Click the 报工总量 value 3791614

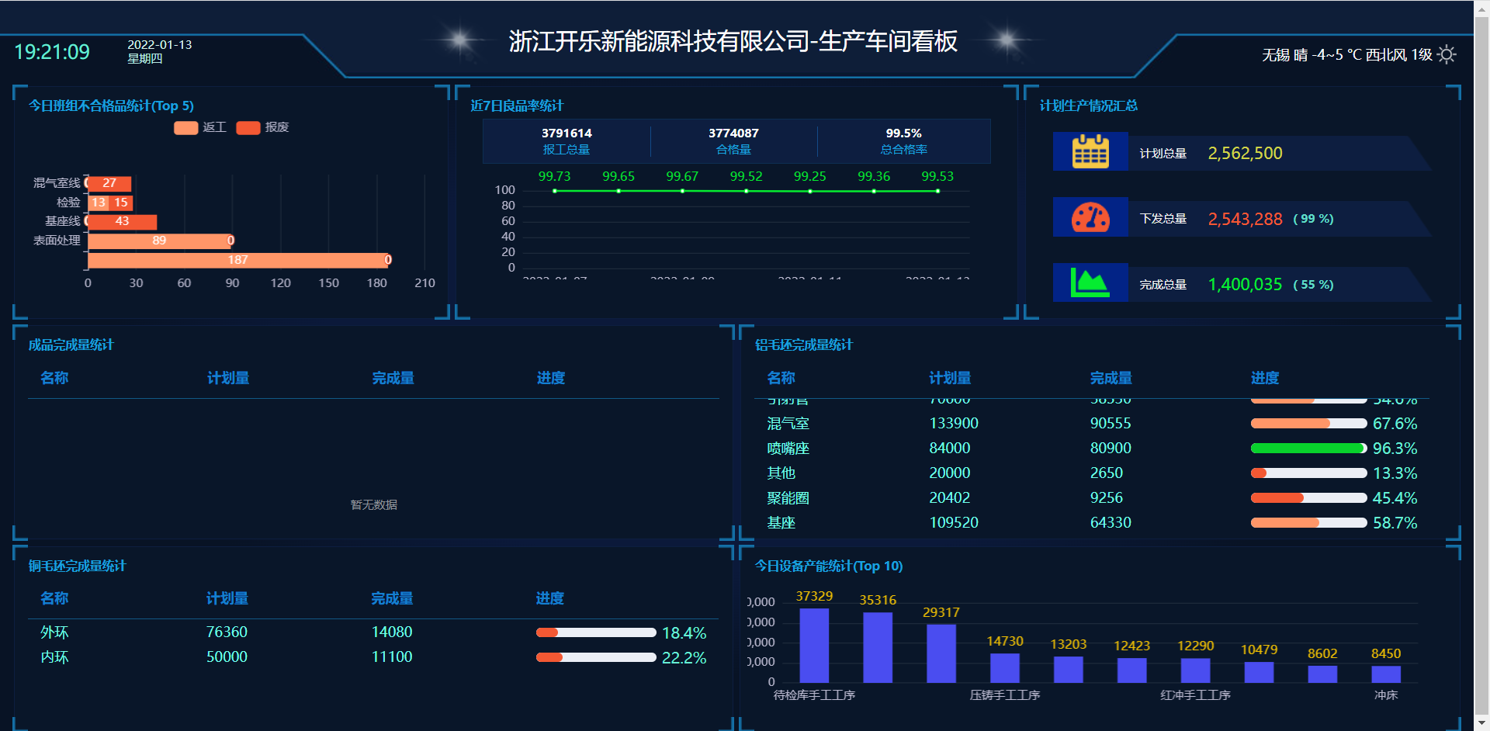(567, 133)
